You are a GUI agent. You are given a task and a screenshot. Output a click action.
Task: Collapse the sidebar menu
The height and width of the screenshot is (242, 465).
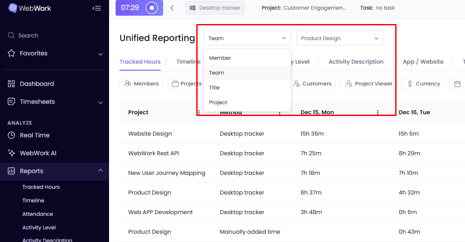tap(97, 8)
